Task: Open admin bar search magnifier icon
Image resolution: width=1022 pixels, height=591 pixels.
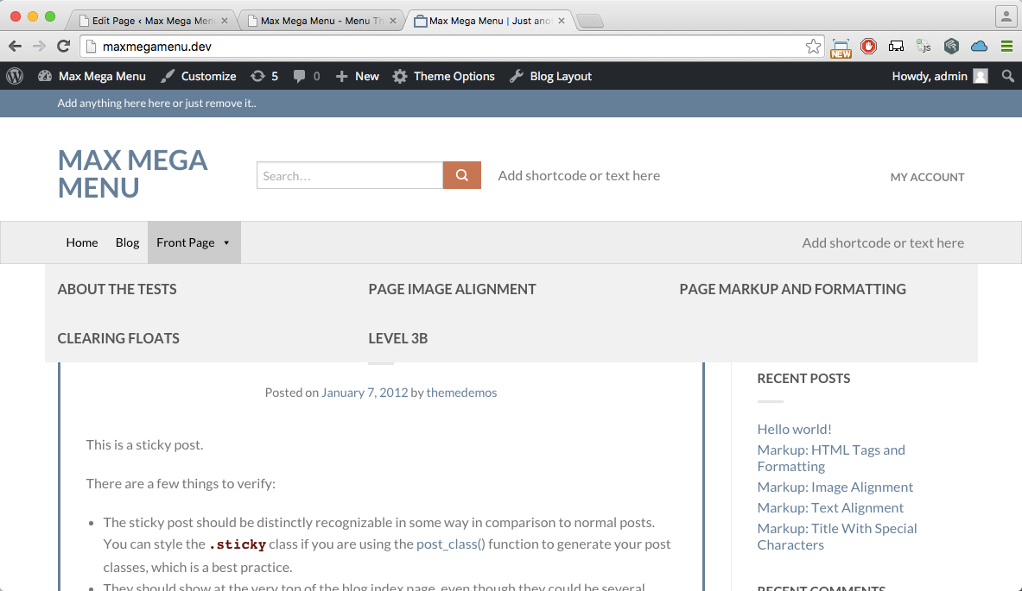Action: 1007,76
